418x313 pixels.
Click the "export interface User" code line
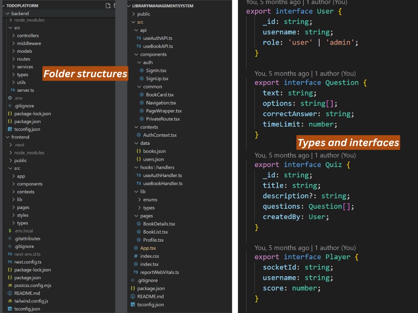click(x=294, y=11)
